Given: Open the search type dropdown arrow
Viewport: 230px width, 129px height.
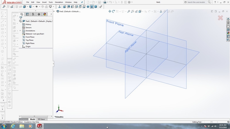Looking at the screenshot, I should tap(212, 2).
